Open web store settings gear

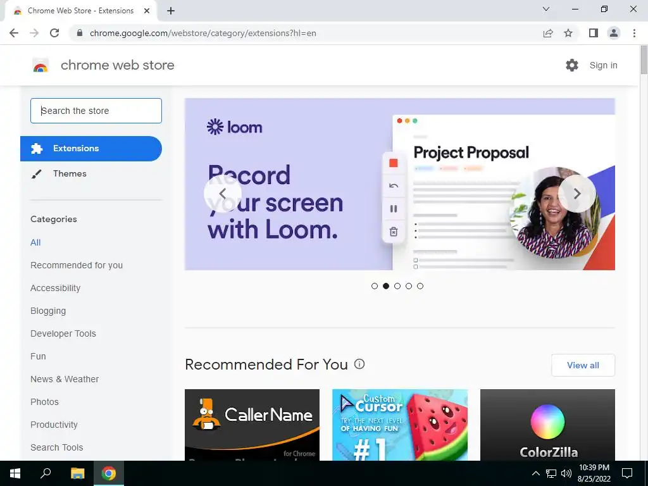pyautogui.click(x=572, y=65)
